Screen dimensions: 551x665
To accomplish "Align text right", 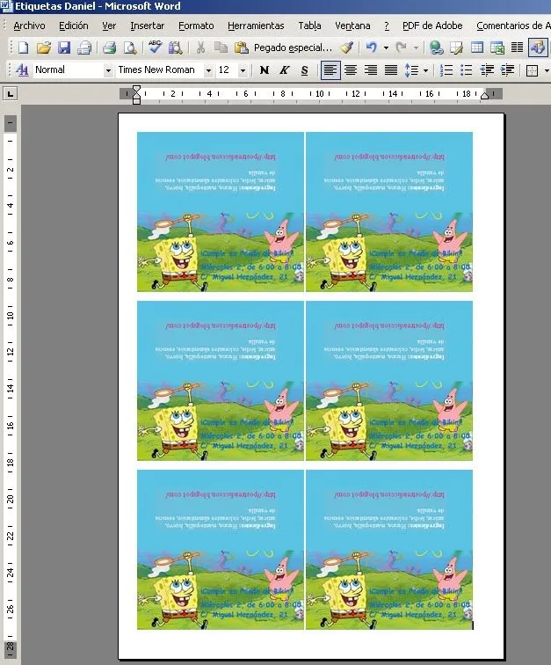I will pyautogui.click(x=371, y=70).
